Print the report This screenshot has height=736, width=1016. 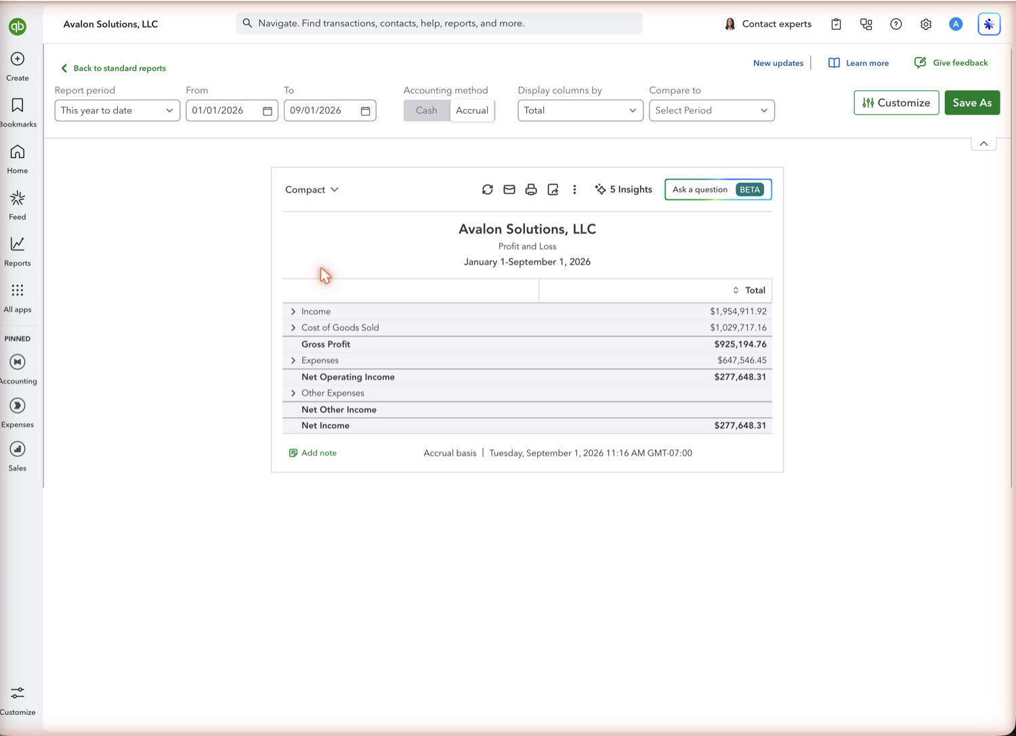(531, 190)
